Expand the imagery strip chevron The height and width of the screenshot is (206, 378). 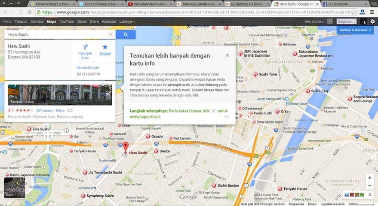pyautogui.click(x=369, y=195)
